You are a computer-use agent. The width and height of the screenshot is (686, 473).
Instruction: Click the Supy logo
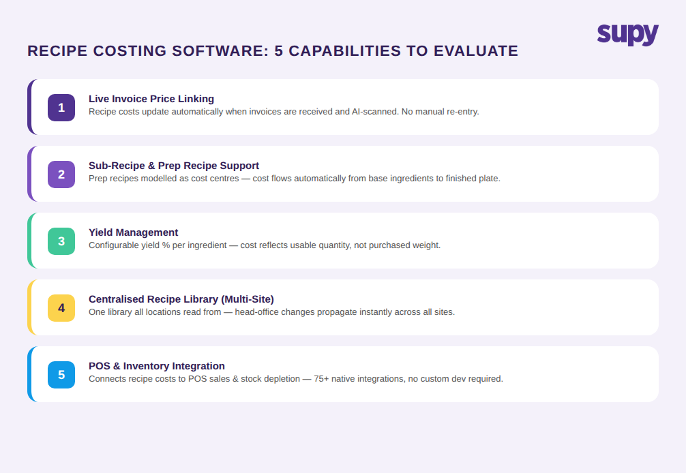click(627, 35)
